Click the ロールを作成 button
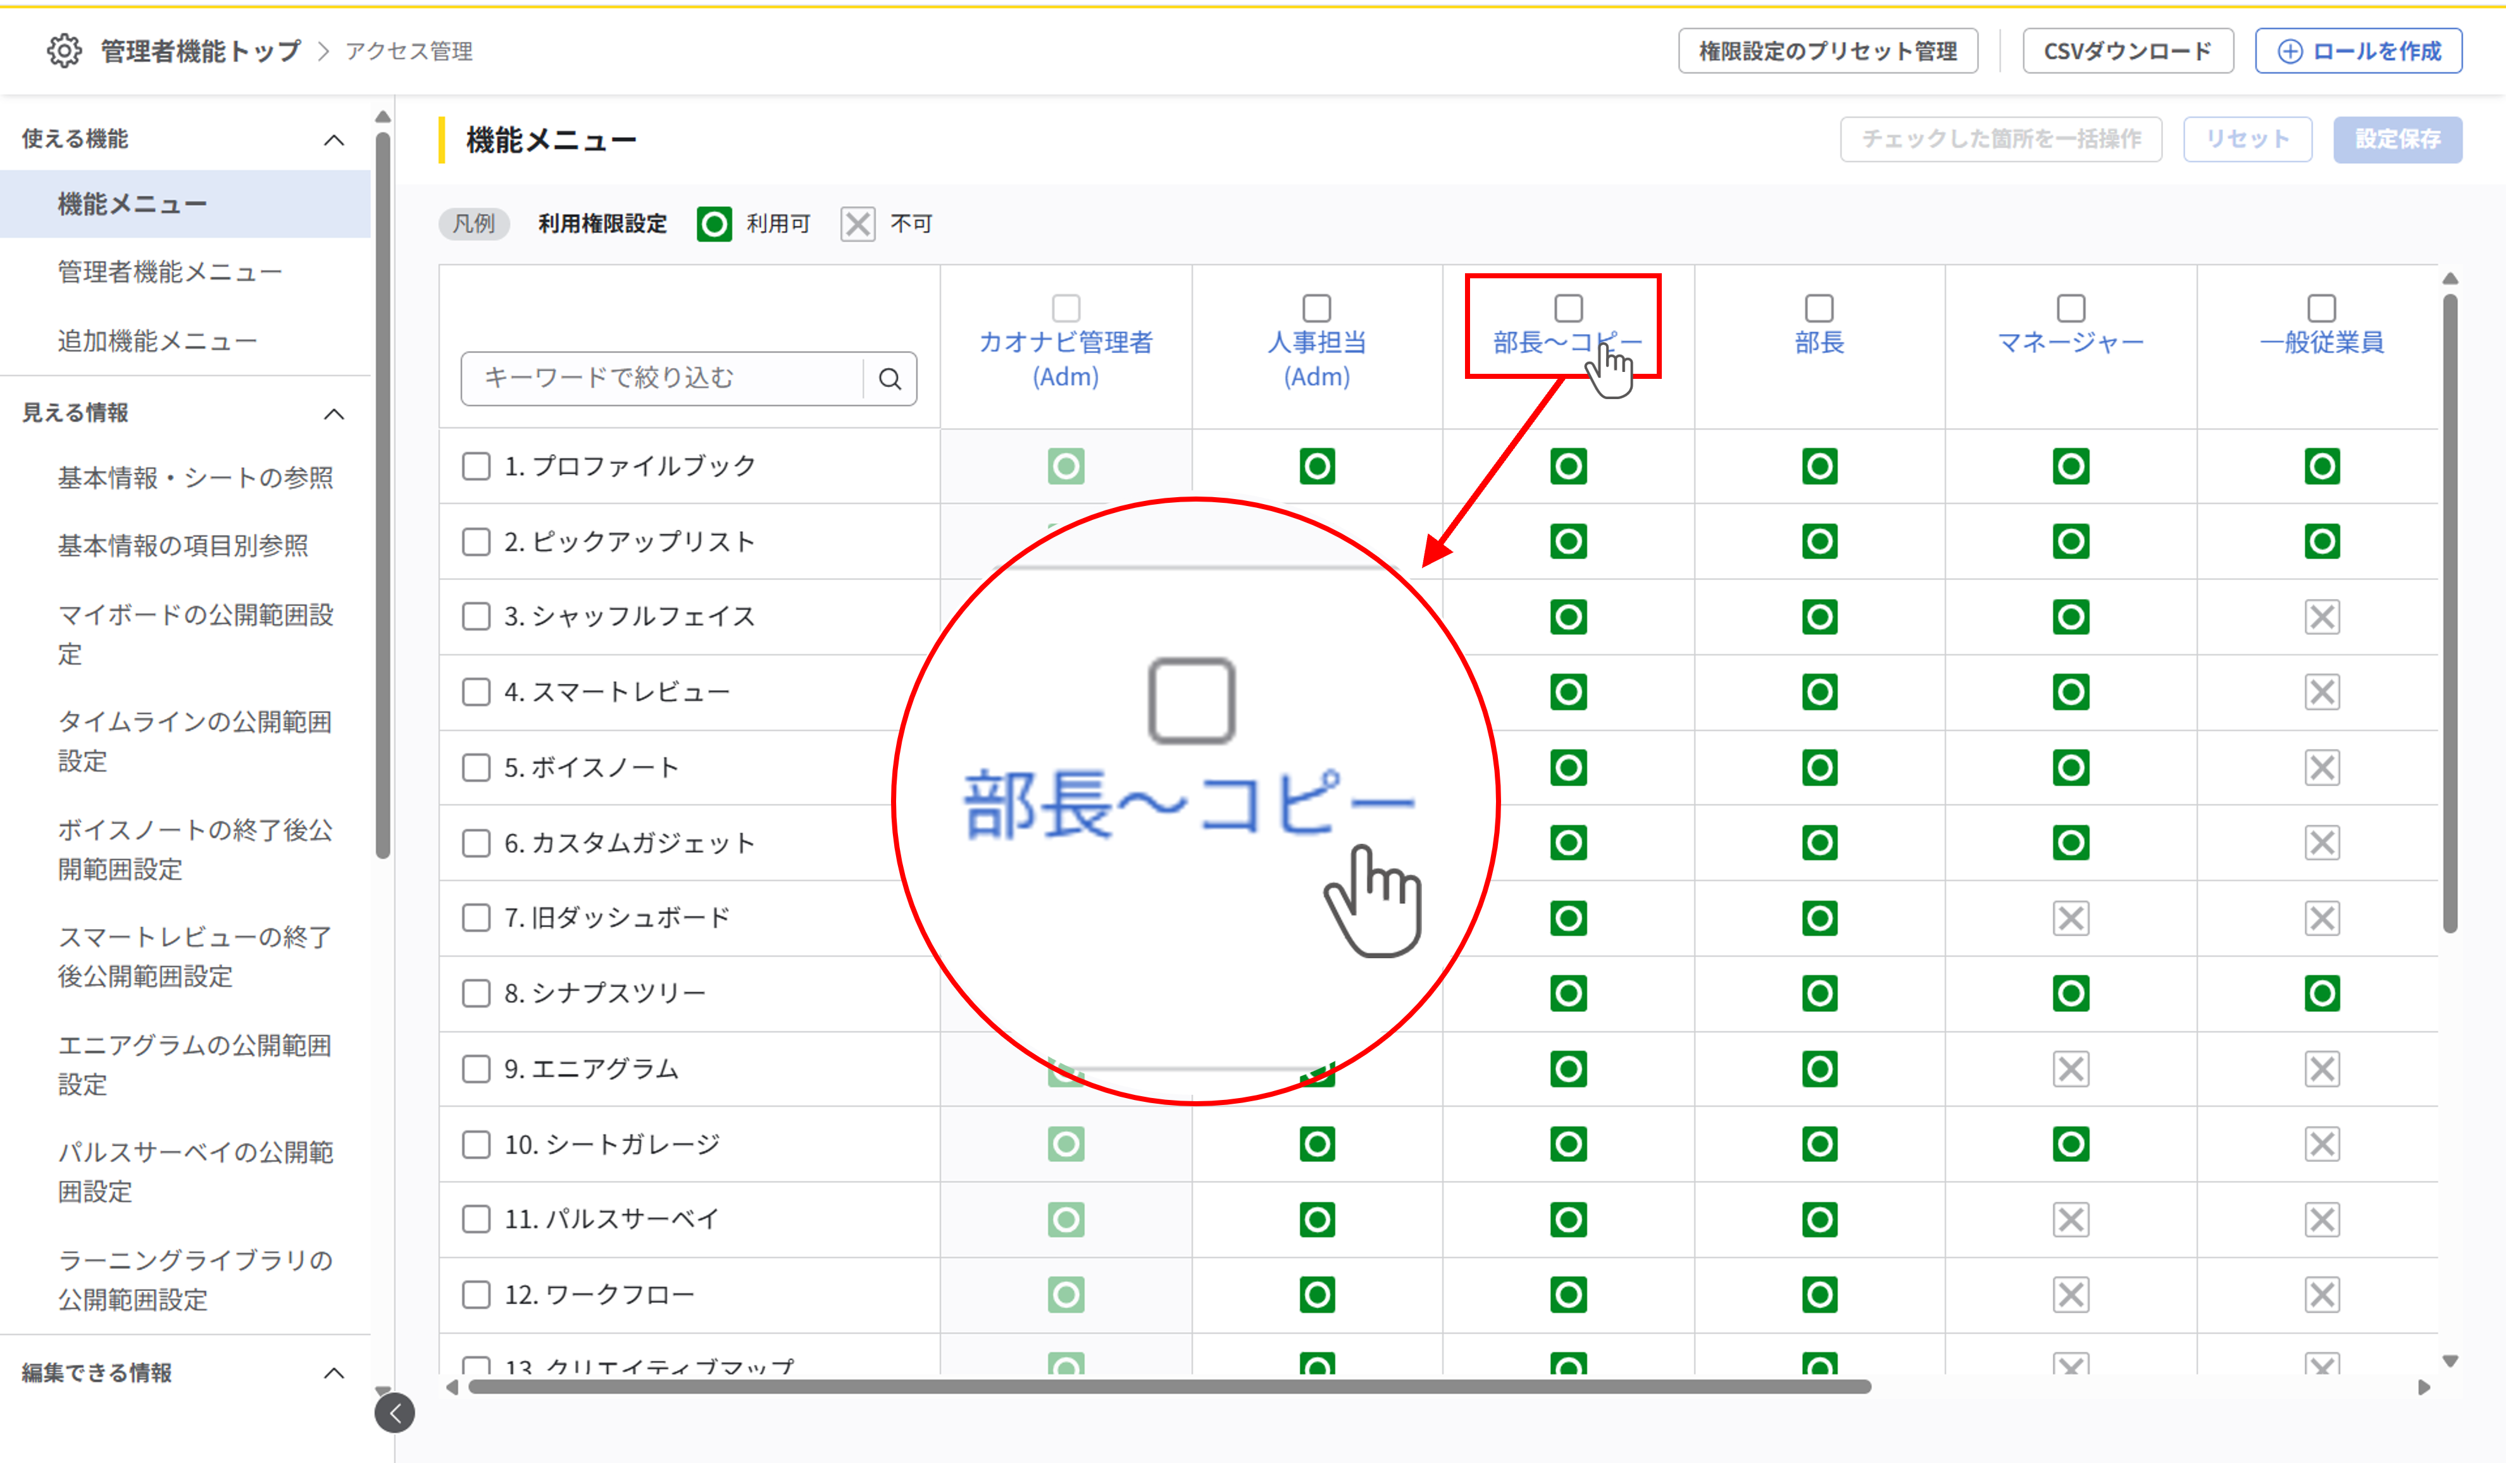This screenshot has height=1463, width=2506. pyautogui.click(x=2359, y=51)
